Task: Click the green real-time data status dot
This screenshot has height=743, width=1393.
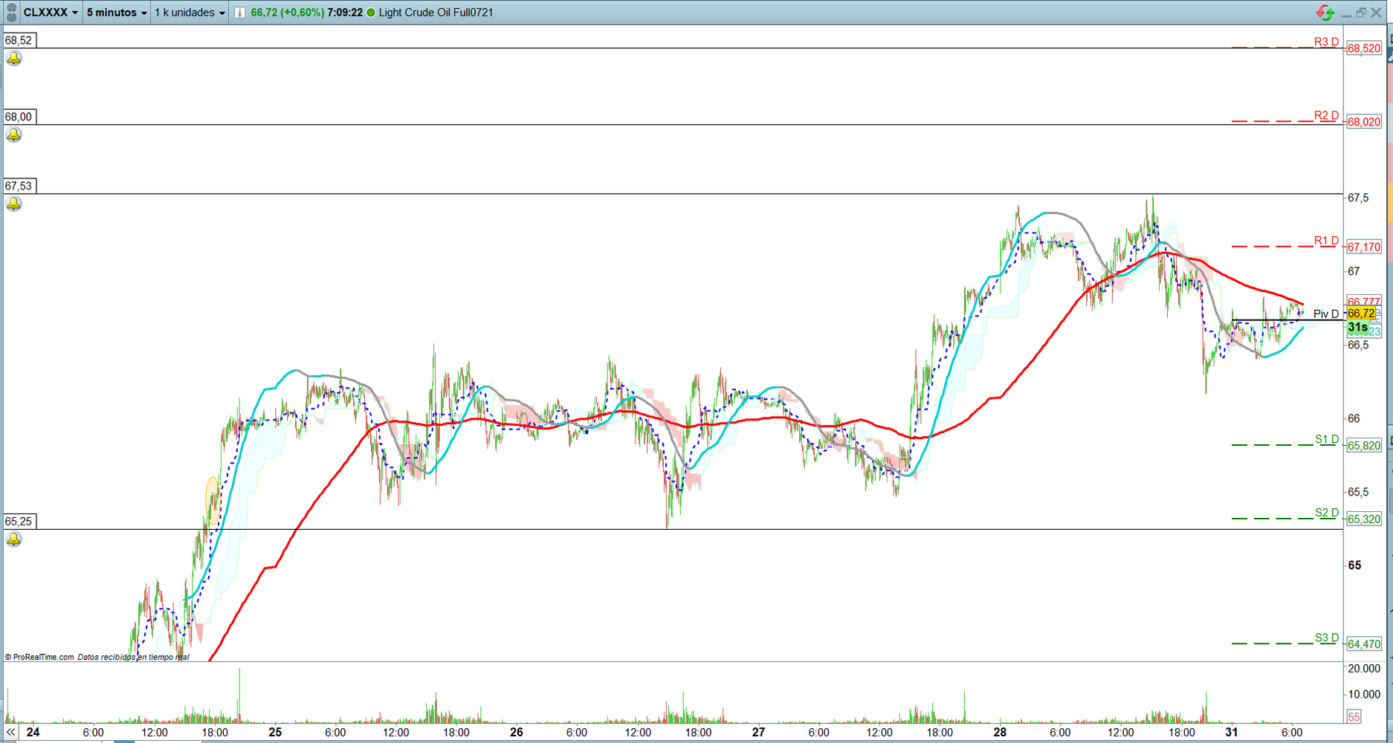Action: [370, 12]
